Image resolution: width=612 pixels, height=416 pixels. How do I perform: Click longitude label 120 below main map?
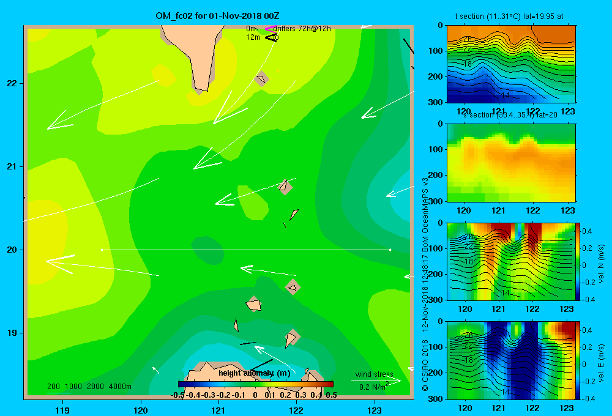(141, 410)
